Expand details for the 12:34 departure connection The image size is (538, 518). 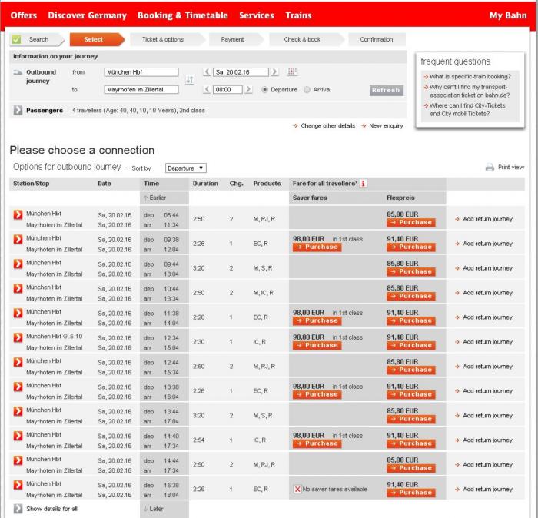coord(18,337)
